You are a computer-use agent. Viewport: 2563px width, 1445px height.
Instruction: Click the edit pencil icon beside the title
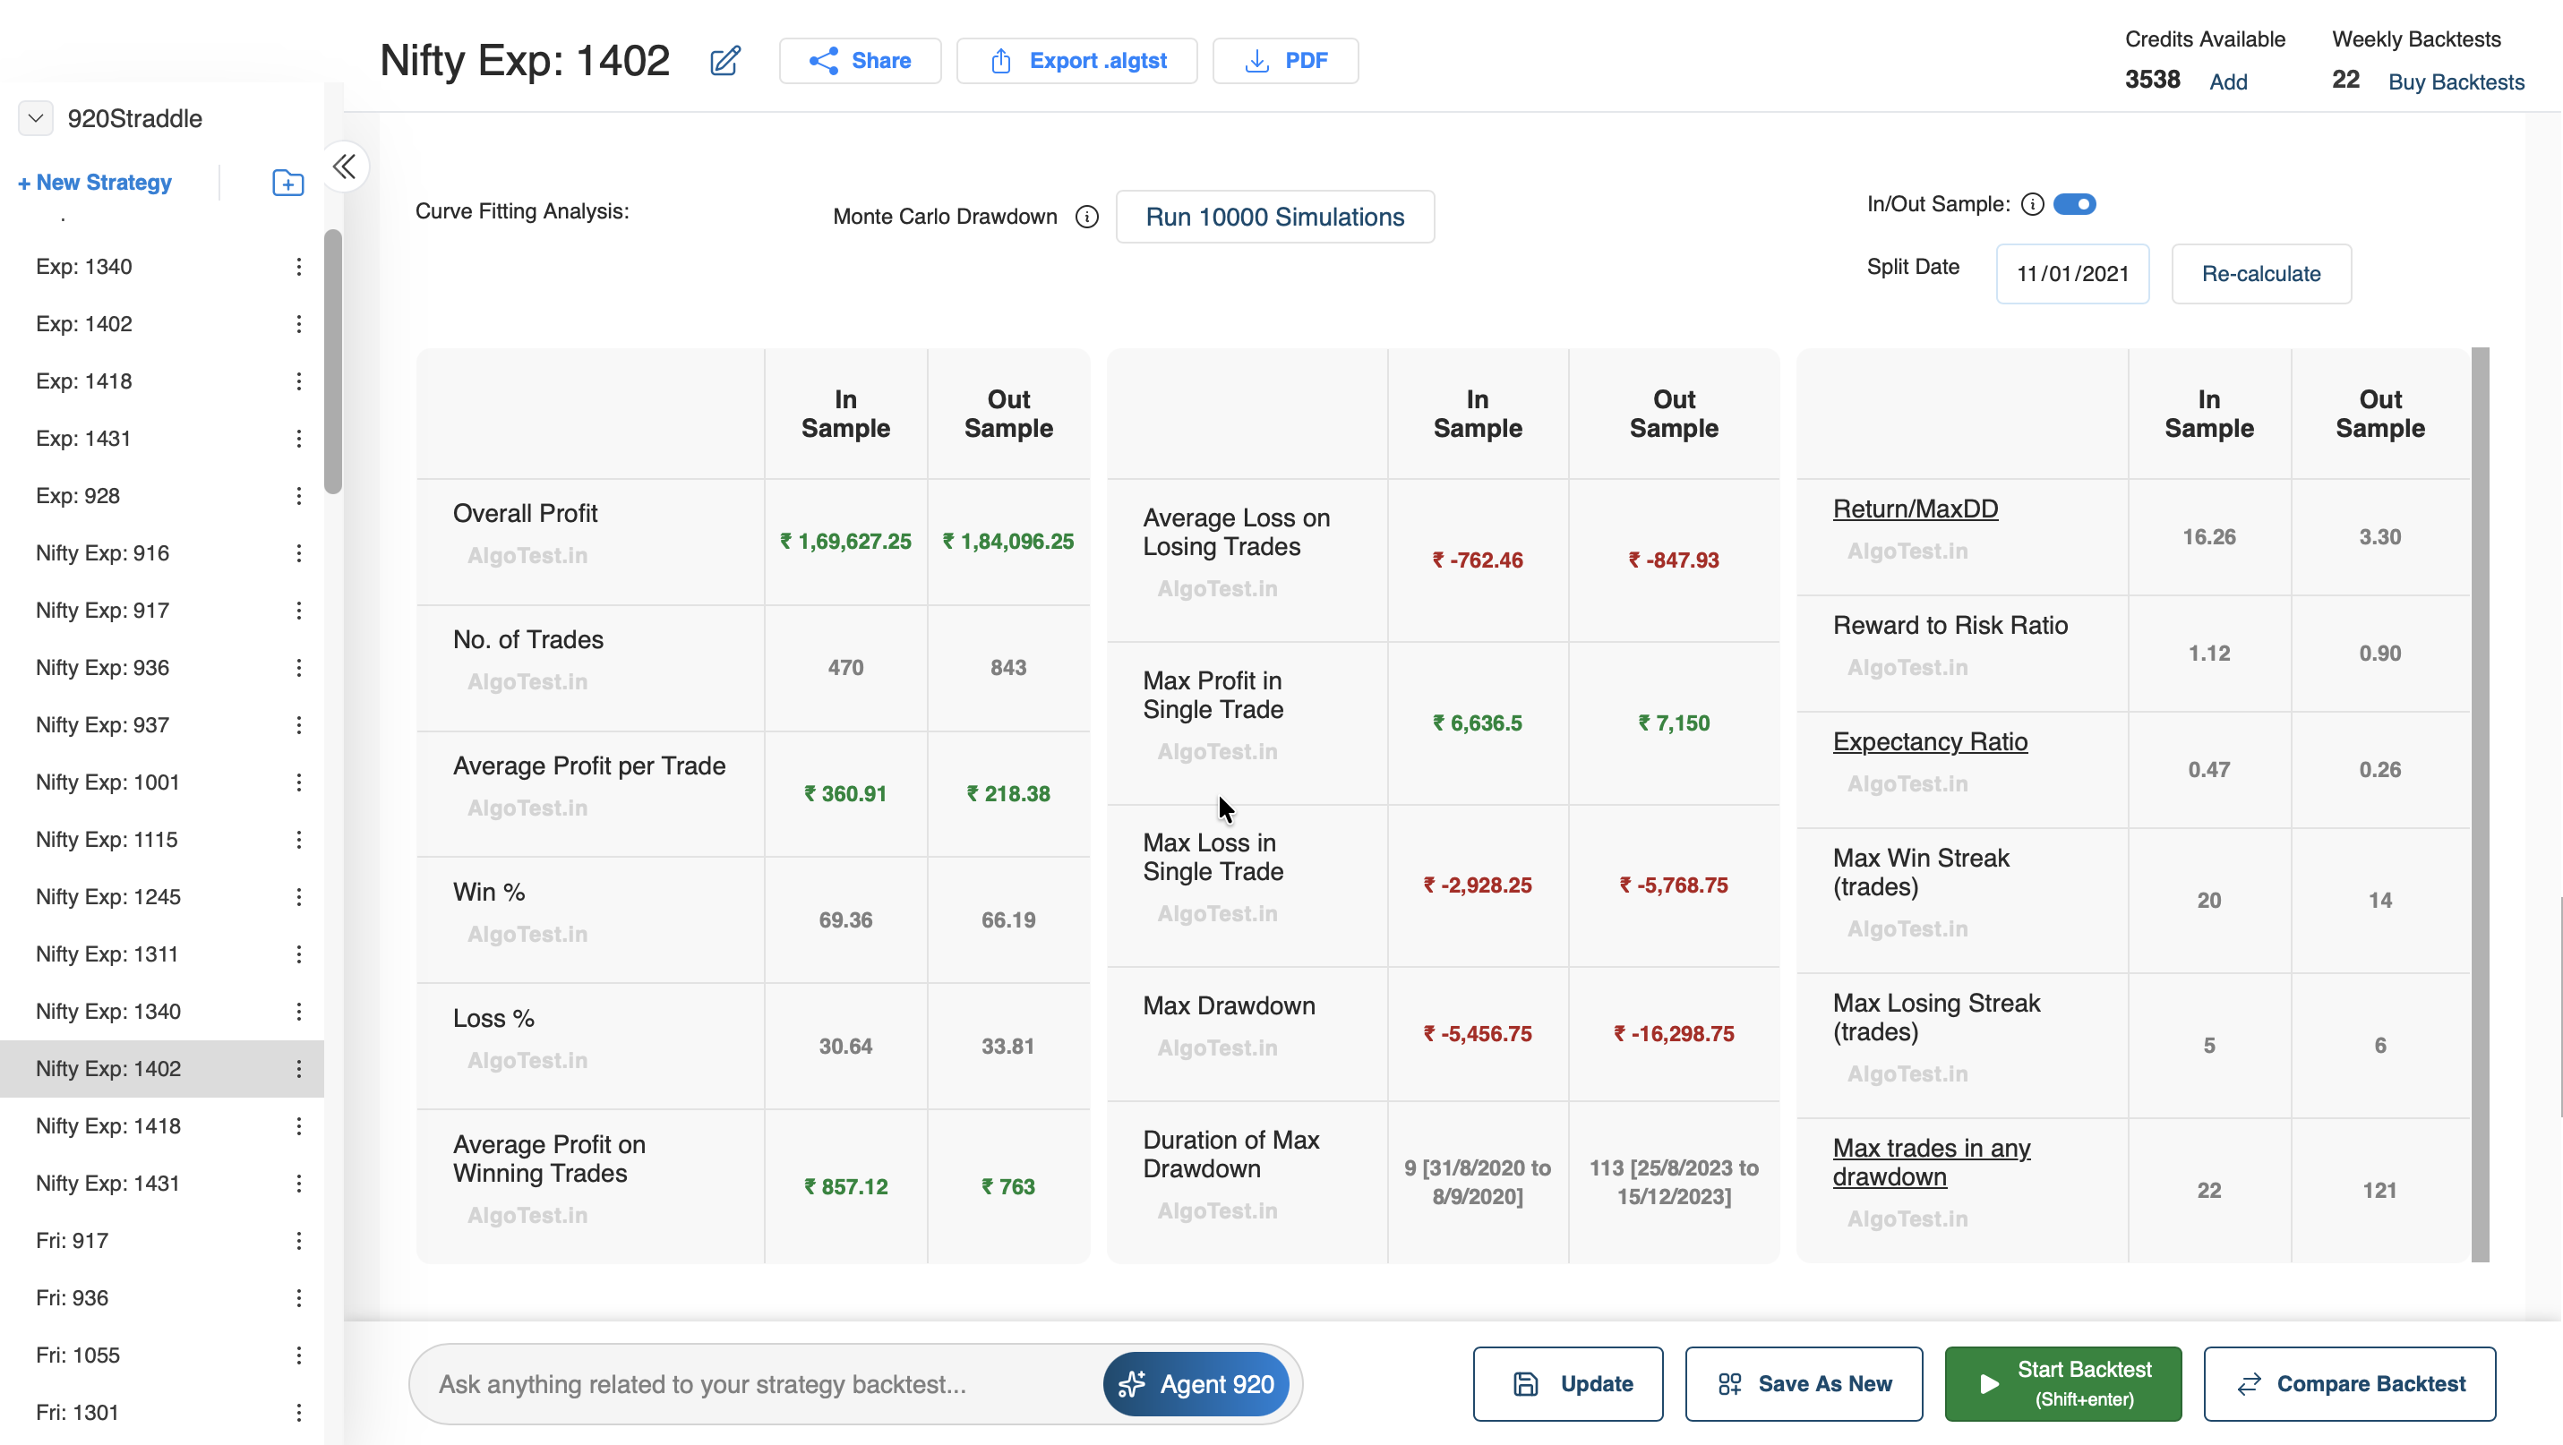[x=724, y=61]
